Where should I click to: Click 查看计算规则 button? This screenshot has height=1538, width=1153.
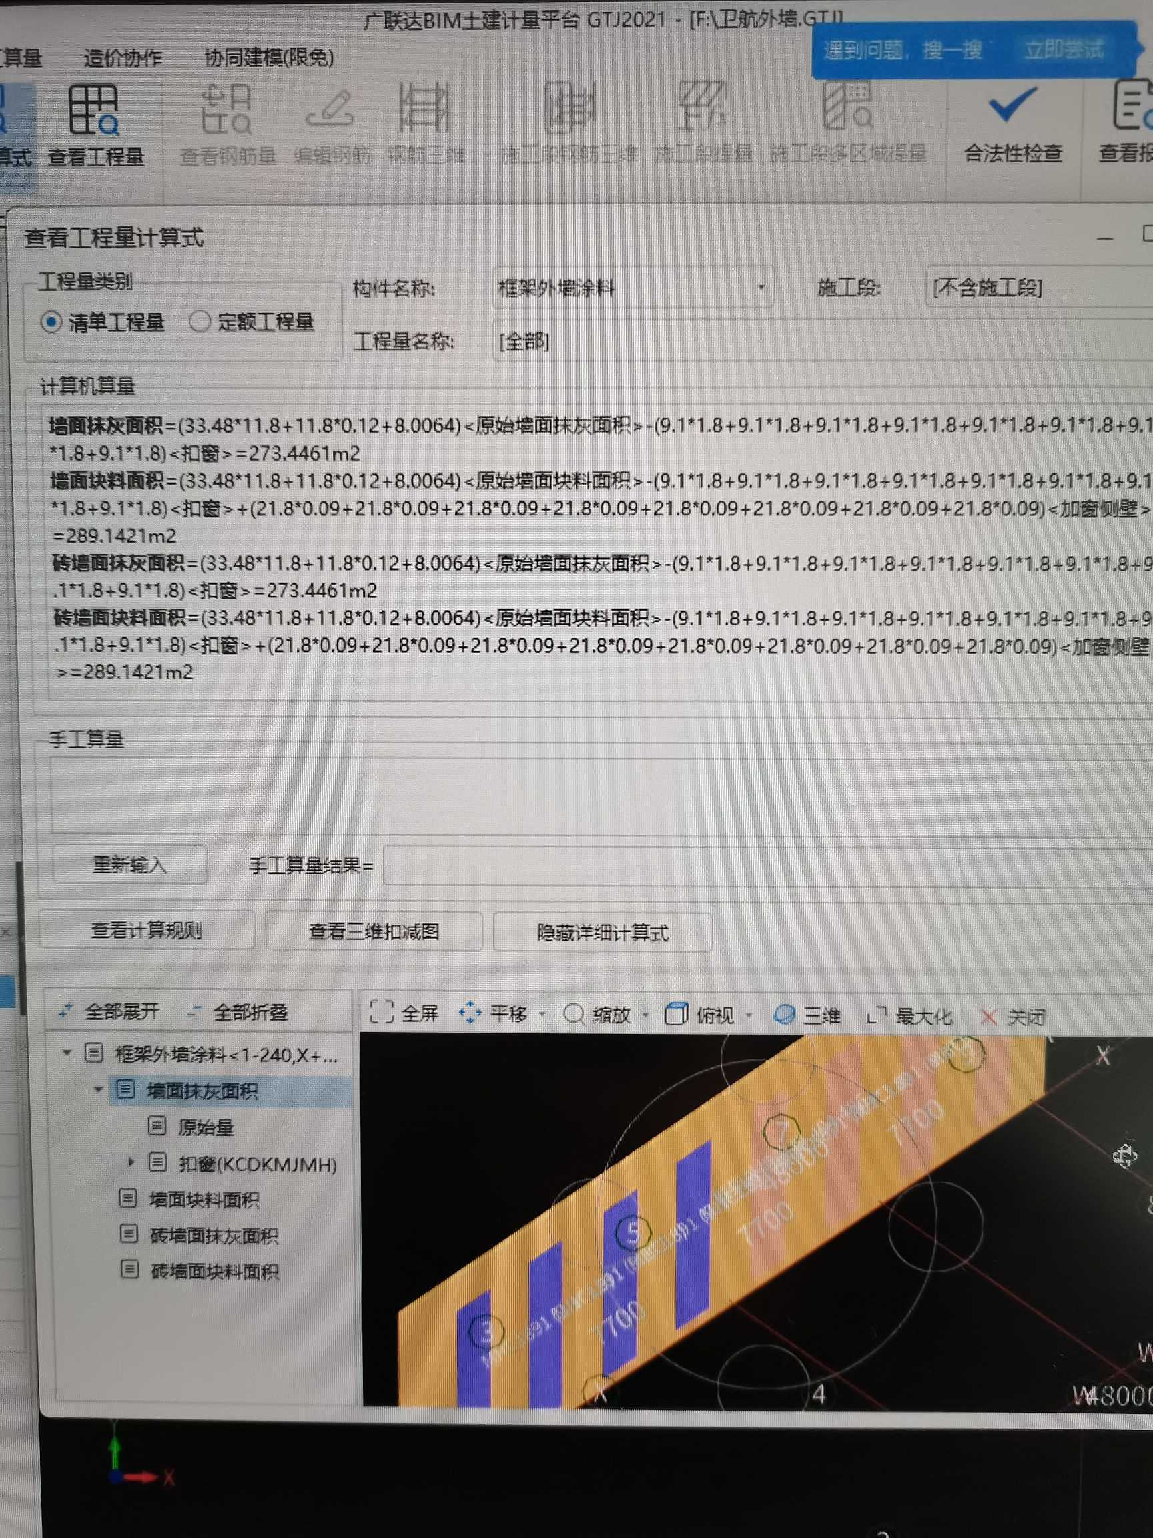(147, 930)
